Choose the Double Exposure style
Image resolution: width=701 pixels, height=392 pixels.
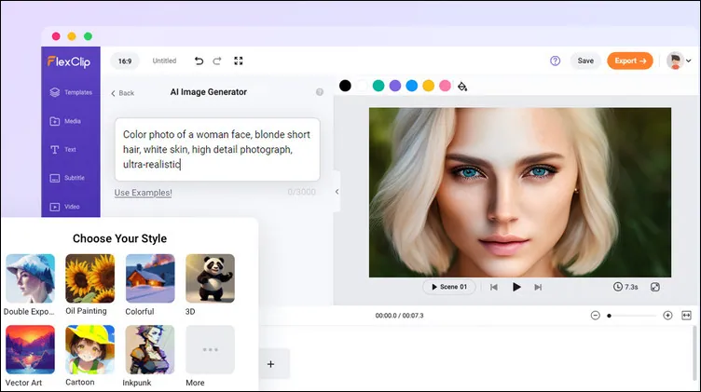pos(31,278)
